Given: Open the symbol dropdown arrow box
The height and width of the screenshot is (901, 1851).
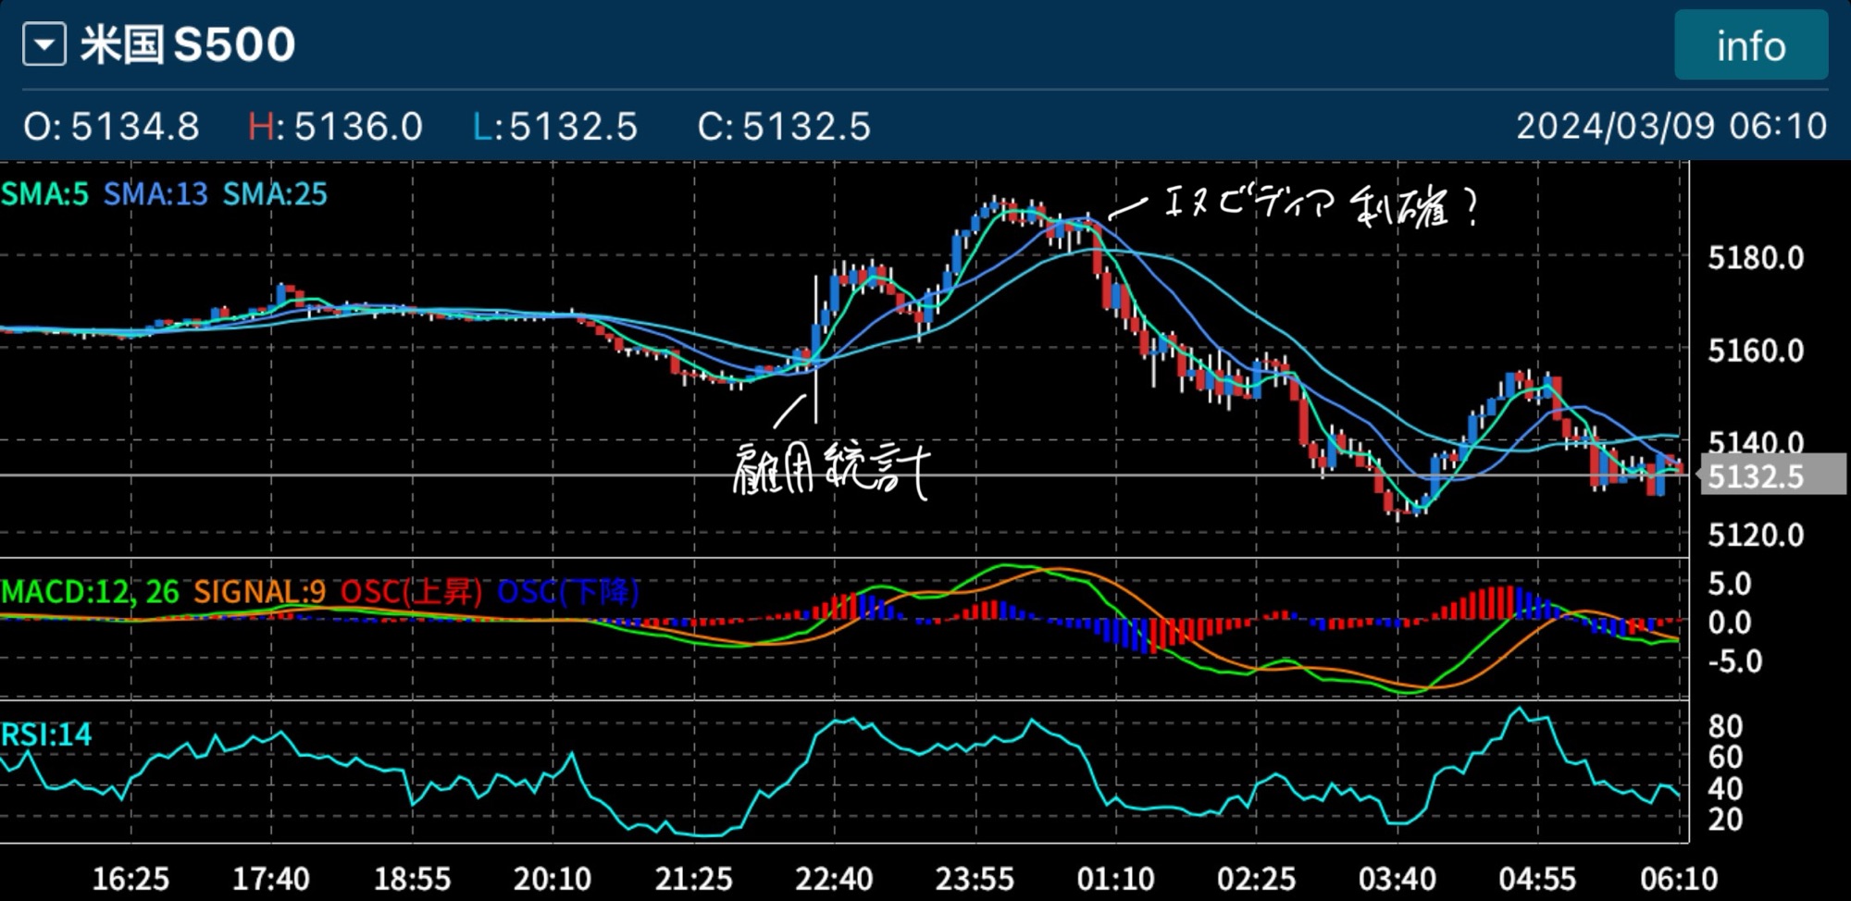Looking at the screenshot, I should coord(43,44).
